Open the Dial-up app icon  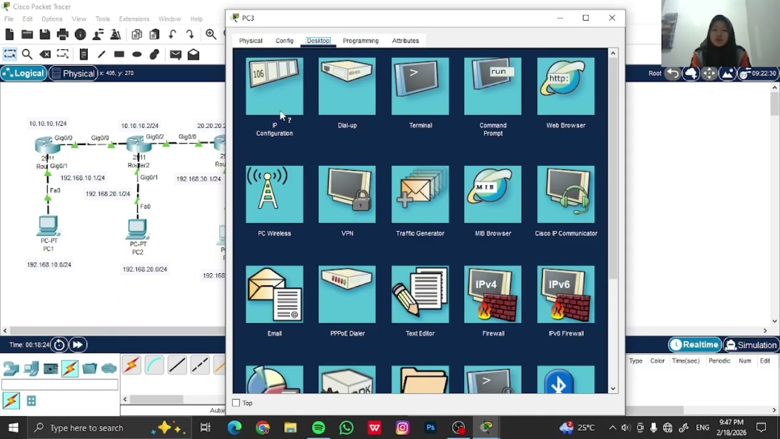(x=347, y=87)
